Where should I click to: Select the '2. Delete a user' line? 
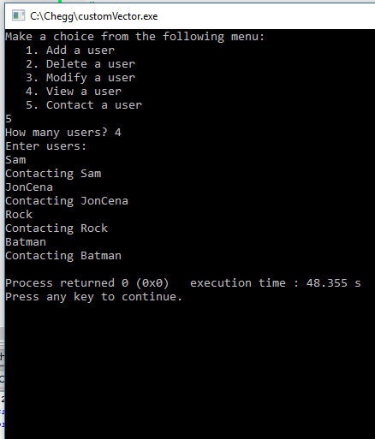(x=80, y=64)
